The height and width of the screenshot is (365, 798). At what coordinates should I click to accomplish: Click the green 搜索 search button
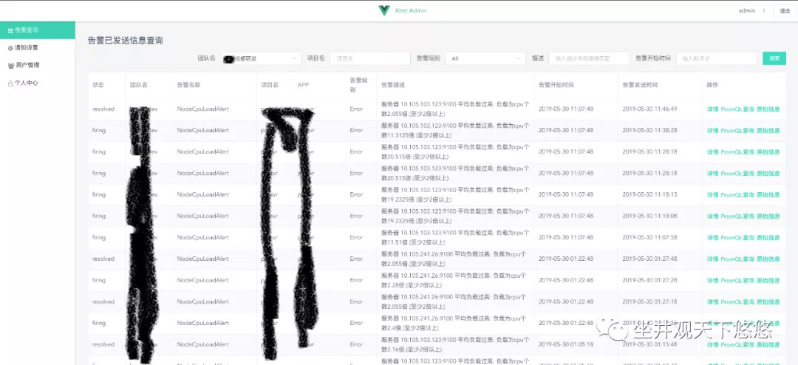(774, 58)
